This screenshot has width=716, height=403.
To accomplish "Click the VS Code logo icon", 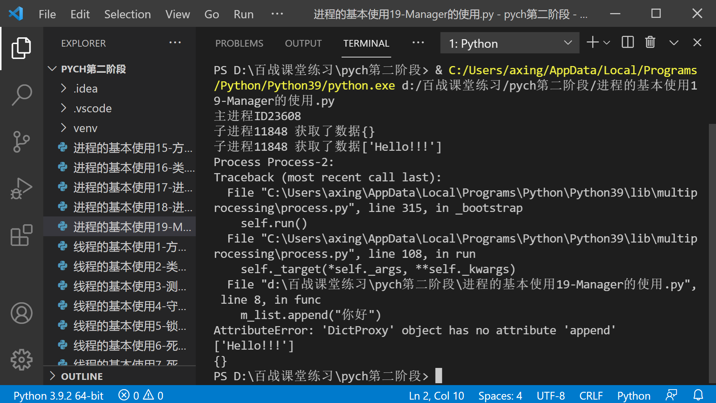I will [x=16, y=14].
